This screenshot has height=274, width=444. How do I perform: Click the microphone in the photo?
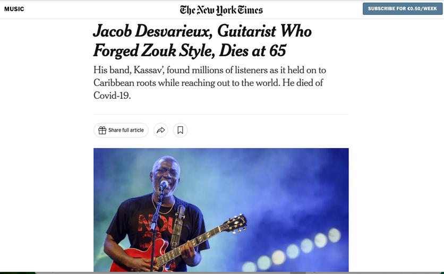[164, 185]
